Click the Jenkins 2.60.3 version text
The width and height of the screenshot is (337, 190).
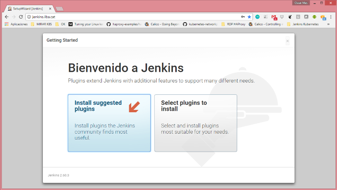[x=58, y=175]
